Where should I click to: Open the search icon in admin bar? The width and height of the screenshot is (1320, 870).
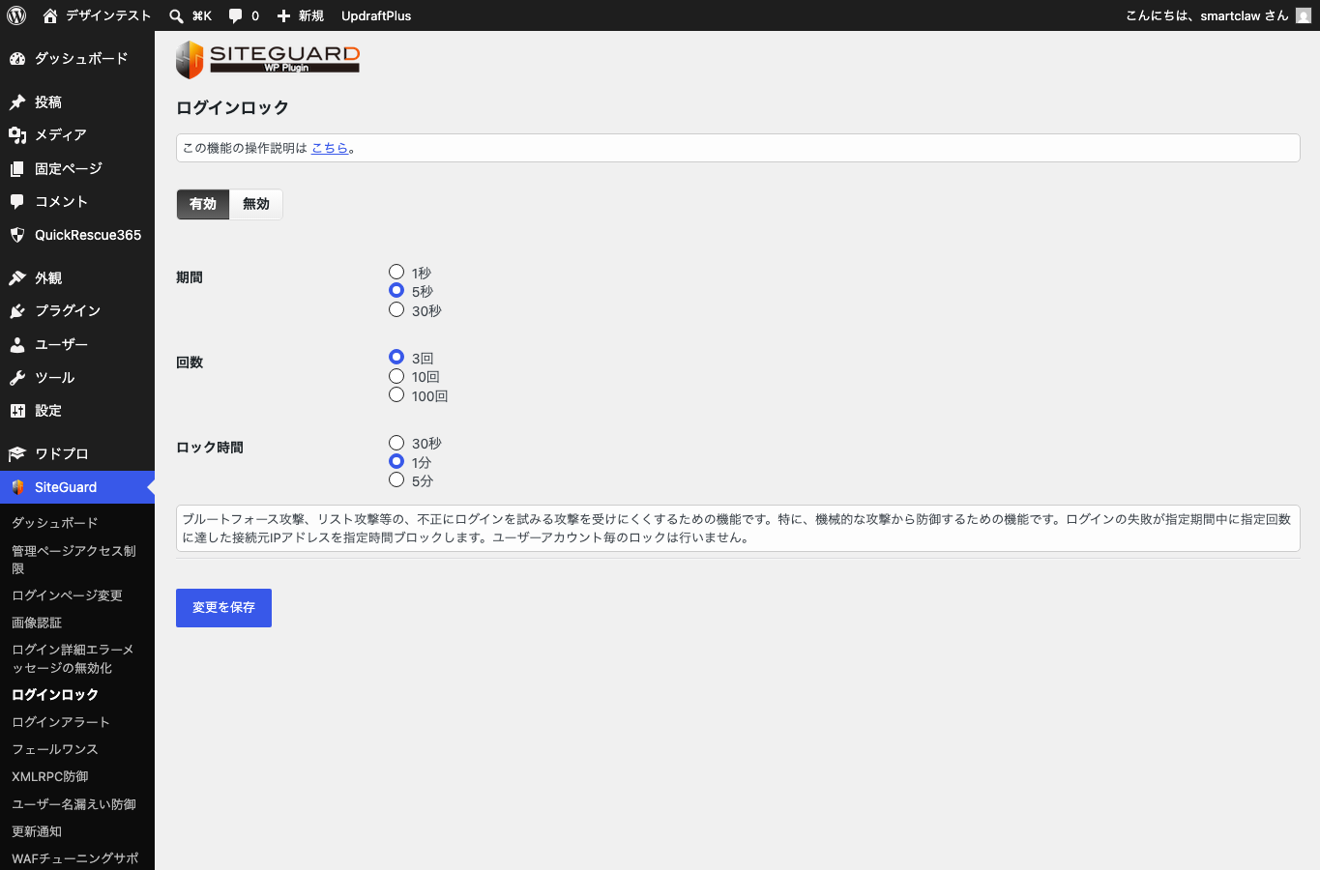176,15
